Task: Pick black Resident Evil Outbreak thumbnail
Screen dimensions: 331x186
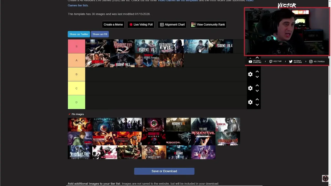Action: pos(178,138)
